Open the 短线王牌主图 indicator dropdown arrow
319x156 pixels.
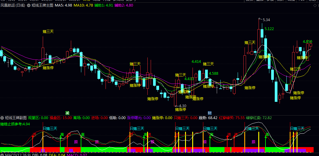[x=29, y=5]
